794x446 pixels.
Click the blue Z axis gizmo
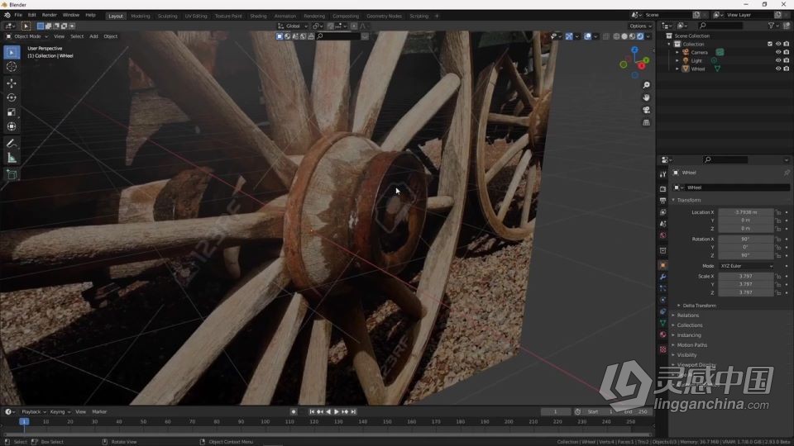[x=634, y=50]
